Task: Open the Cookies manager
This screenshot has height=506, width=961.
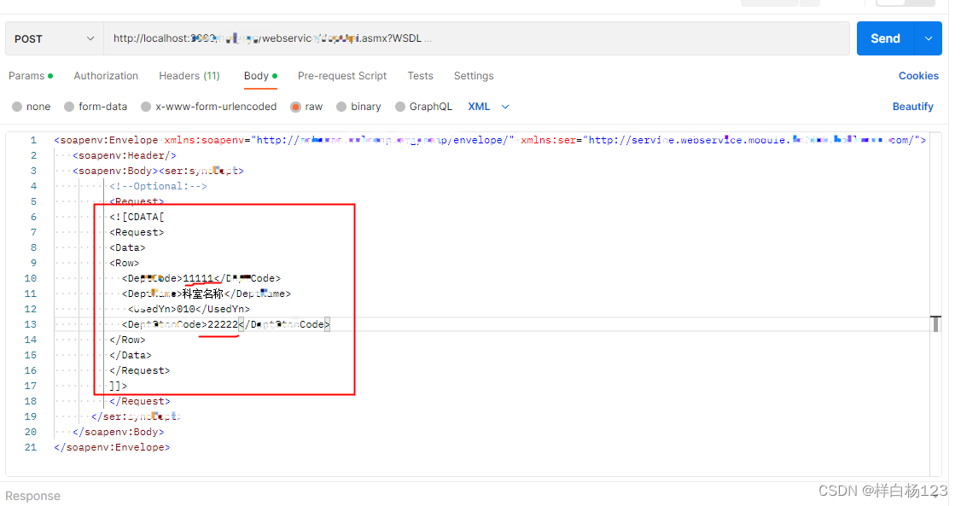Action: [918, 76]
